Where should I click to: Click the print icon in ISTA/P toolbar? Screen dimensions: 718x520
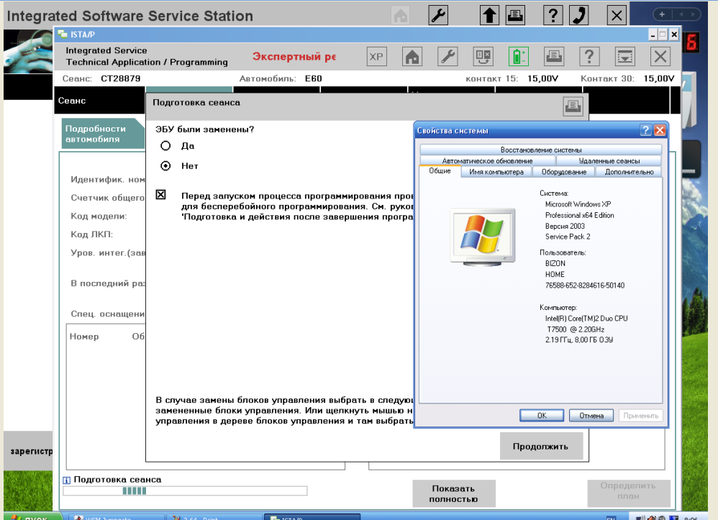point(554,57)
